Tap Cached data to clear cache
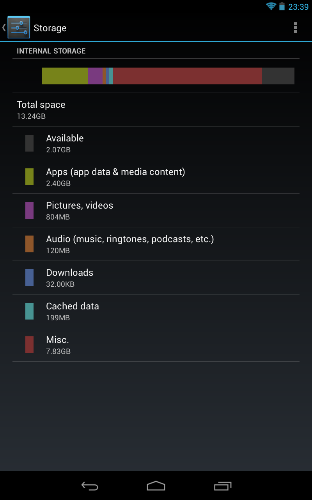 (x=156, y=311)
